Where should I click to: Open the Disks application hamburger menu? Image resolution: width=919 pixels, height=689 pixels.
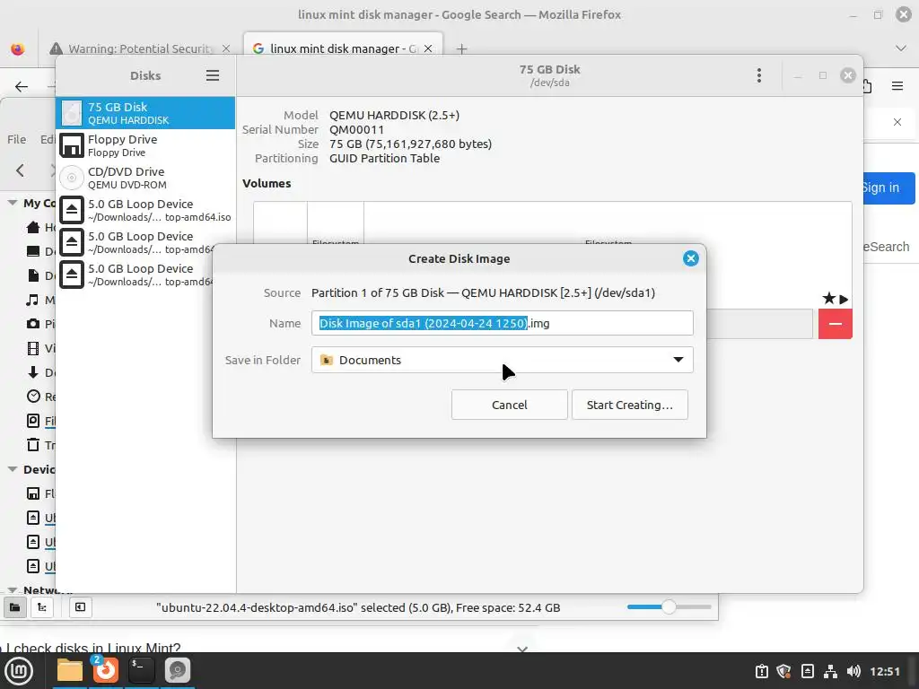point(212,75)
